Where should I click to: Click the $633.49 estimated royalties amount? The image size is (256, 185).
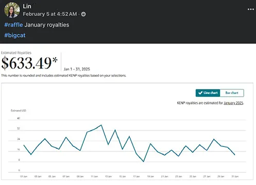pos(29,63)
